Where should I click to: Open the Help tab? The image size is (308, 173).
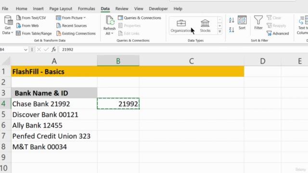(x=178, y=9)
